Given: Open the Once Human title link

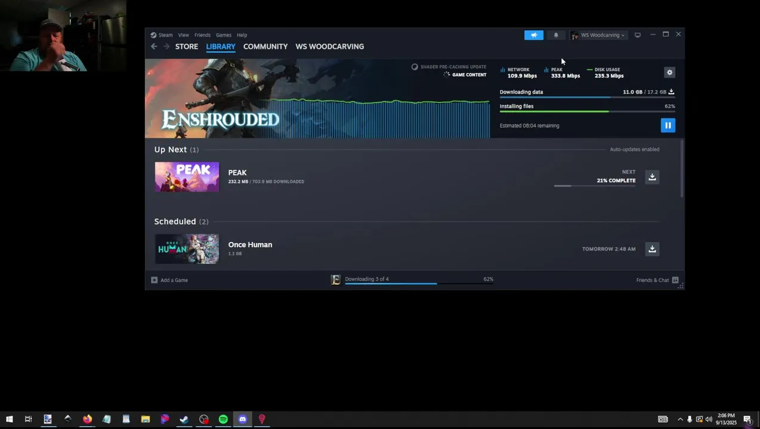Looking at the screenshot, I should (x=250, y=245).
